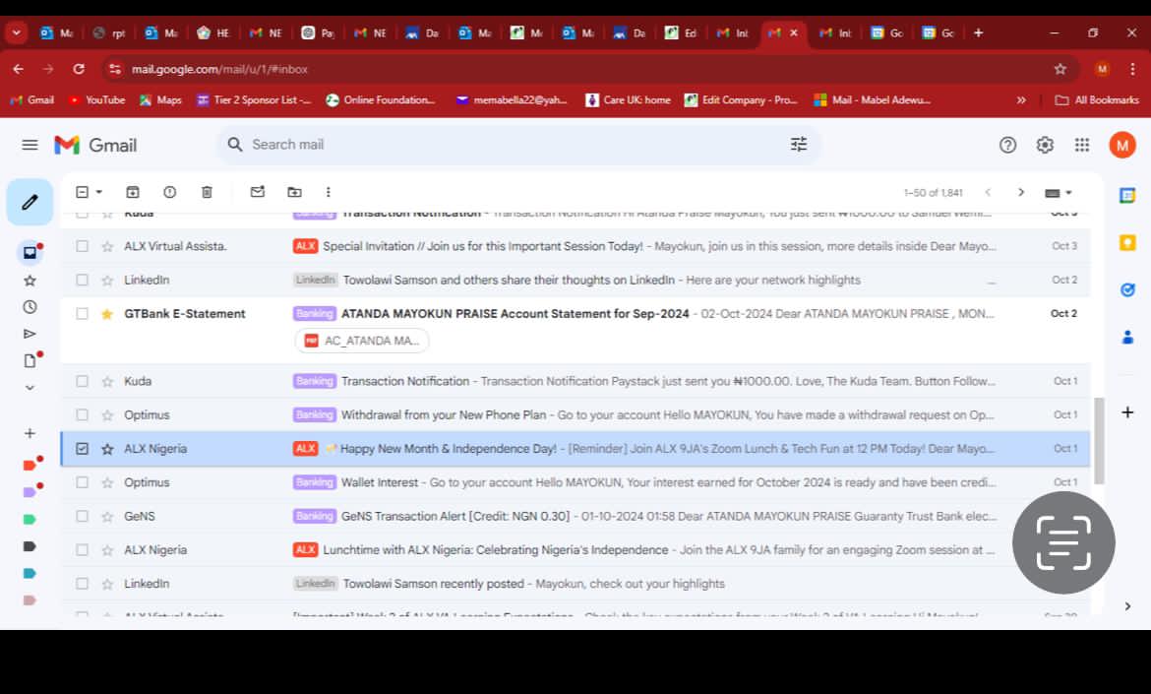The image size is (1151, 694).
Task: Select the ALX Virtual Assista. email checkbox
Action: pos(83,246)
